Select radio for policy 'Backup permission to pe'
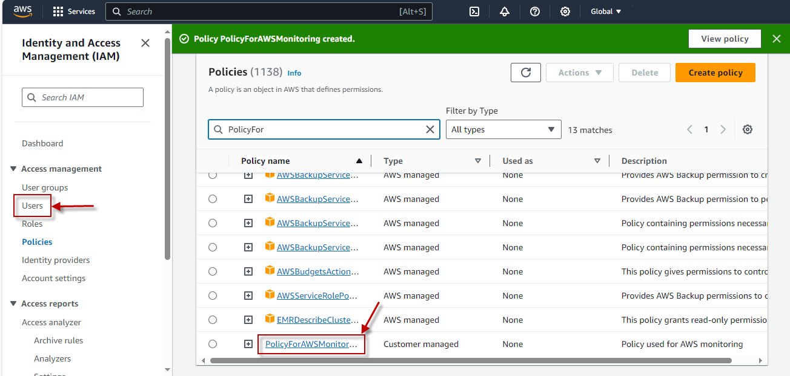The image size is (790, 376). coord(213,199)
